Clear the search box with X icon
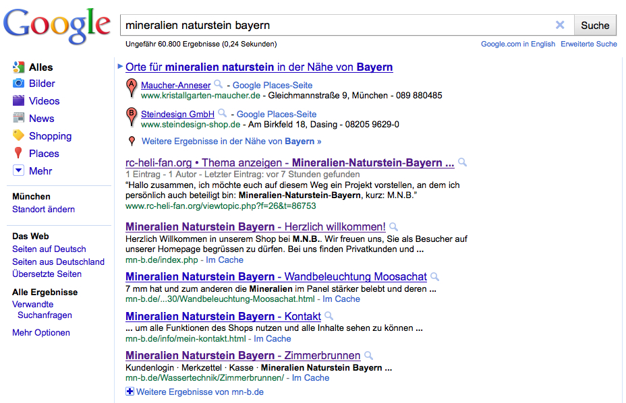626x403 pixels. [x=560, y=25]
